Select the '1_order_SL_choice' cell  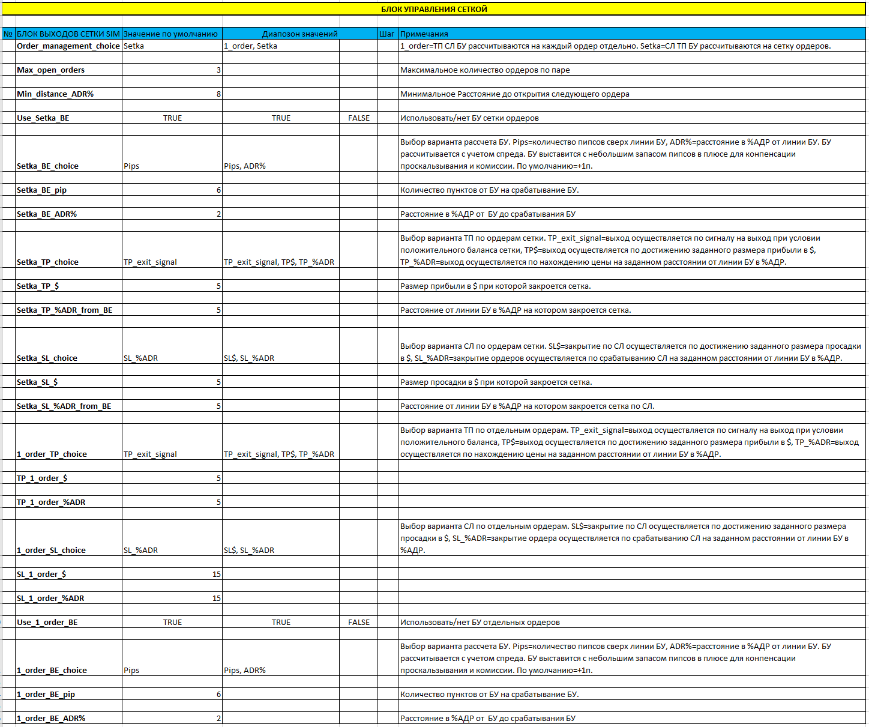point(68,538)
